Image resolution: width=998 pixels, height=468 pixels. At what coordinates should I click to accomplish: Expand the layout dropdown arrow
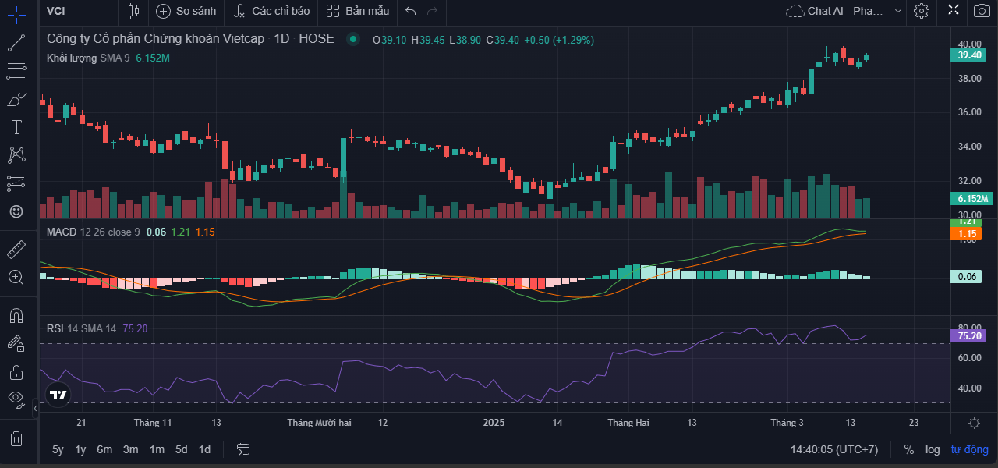[898, 11]
